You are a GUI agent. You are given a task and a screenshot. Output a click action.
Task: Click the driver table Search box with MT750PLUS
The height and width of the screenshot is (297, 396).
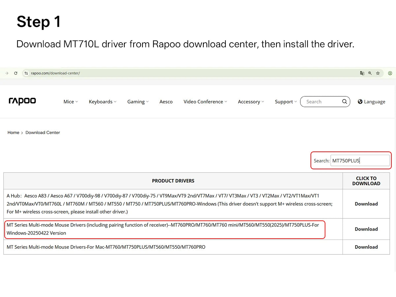tap(360, 161)
